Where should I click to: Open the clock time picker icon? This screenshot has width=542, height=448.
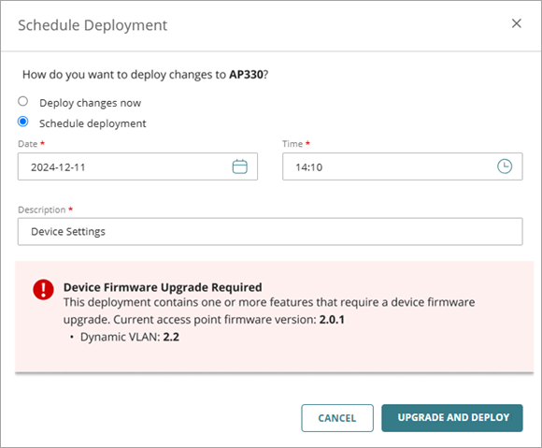tap(505, 166)
